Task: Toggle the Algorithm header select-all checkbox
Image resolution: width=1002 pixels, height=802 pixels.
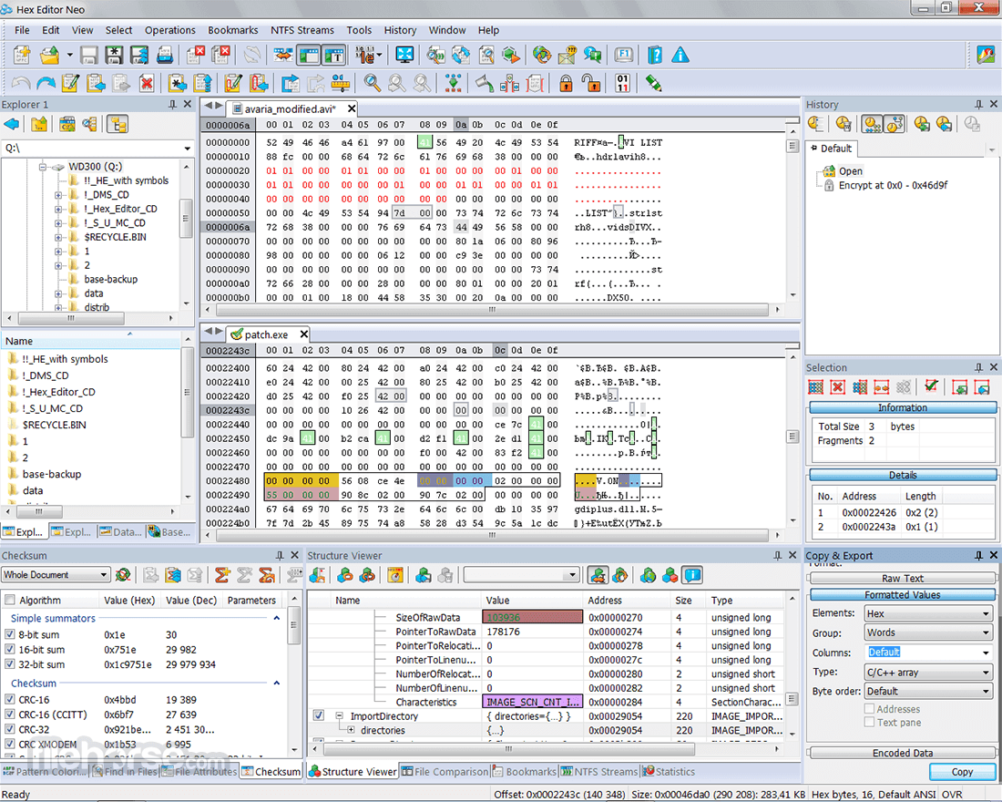Action: [x=10, y=600]
